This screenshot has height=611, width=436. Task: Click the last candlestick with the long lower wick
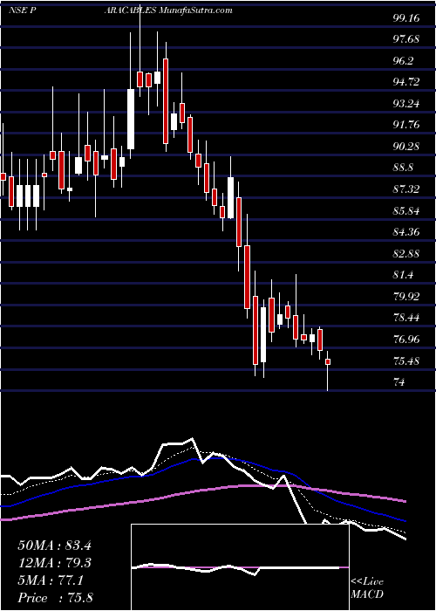328,371
